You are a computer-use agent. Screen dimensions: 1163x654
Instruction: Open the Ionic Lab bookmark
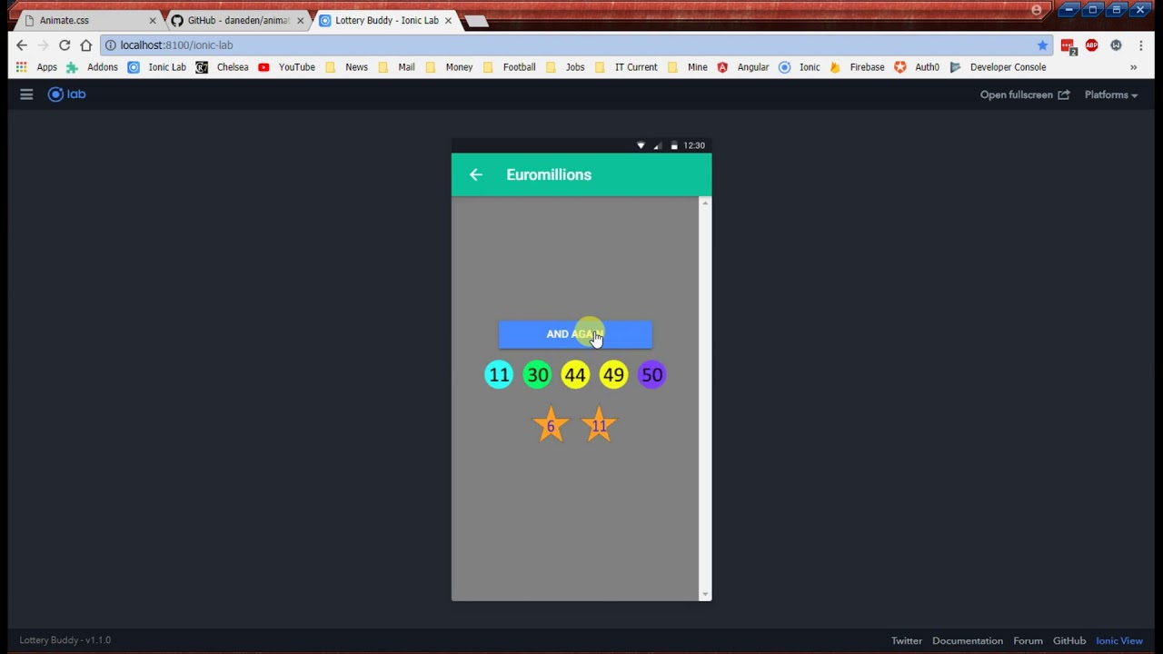click(156, 67)
